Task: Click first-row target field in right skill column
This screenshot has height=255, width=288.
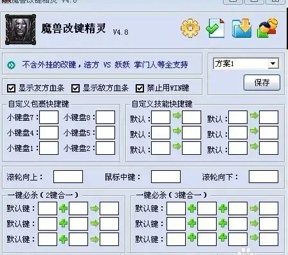Action: (x=269, y=117)
